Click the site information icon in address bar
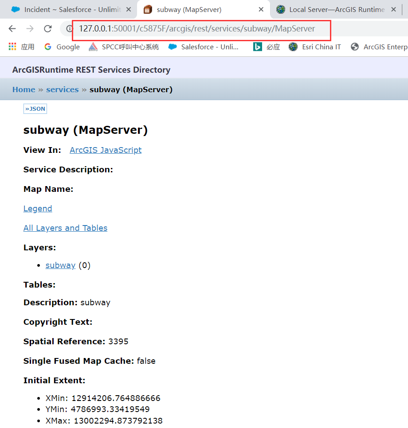Image resolution: width=408 pixels, height=428 pixels. [70, 28]
